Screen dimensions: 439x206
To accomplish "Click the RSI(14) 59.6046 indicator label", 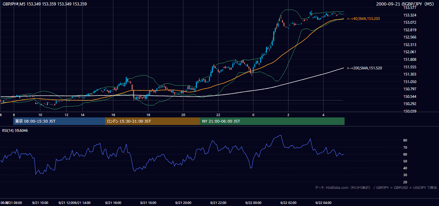I will (x=15, y=130).
